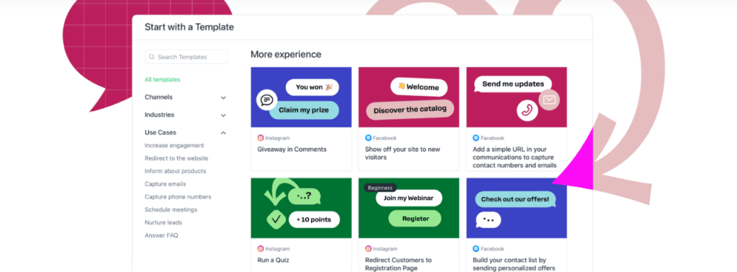Collapse the Use Cases section chevron
737x272 pixels.
click(x=223, y=133)
